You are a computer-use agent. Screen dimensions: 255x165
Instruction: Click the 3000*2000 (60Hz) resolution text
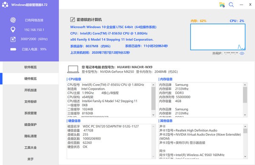click(34, 39)
